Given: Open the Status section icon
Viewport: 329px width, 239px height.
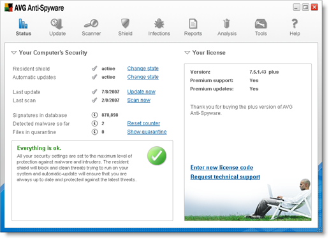Looking at the screenshot, I should pyautogui.click(x=23, y=24).
